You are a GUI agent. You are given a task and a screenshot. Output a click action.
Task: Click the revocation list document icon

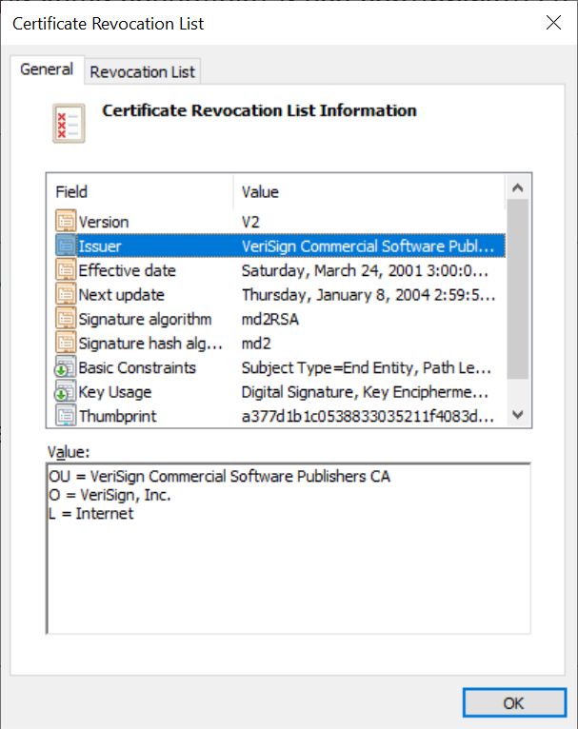click(69, 123)
